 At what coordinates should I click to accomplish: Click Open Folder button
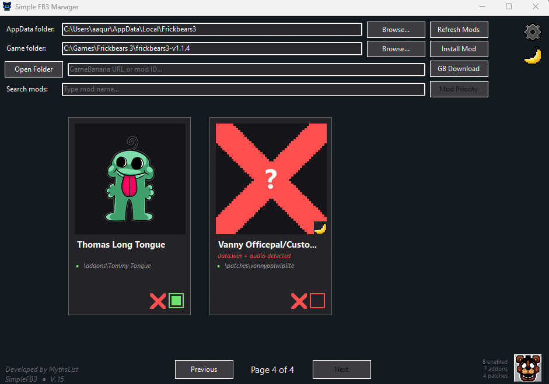pyautogui.click(x=34, y=69)
